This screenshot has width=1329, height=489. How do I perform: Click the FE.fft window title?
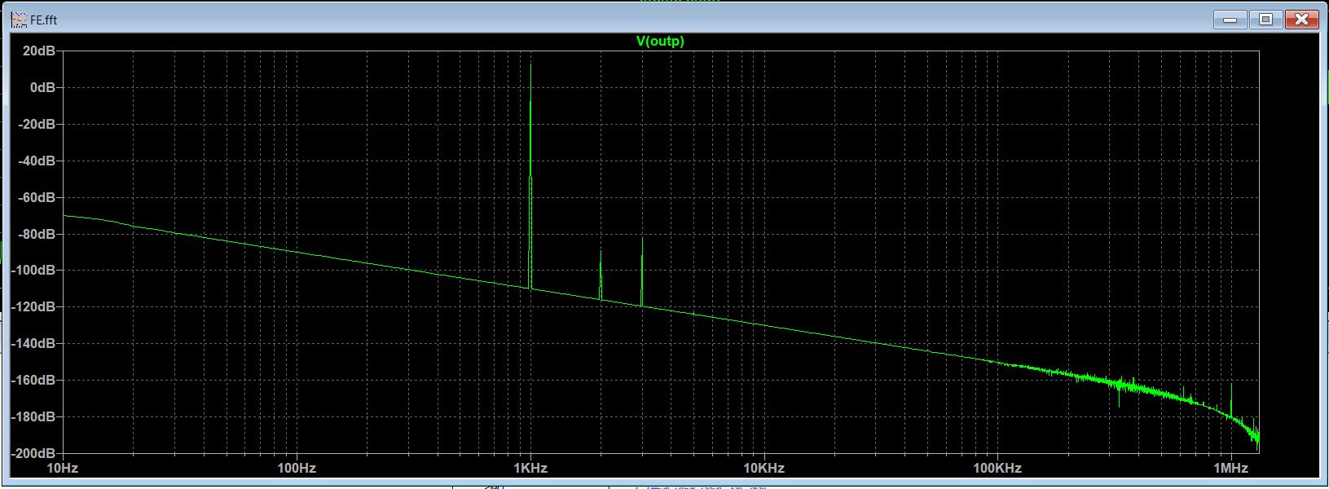pyautogui.click(x=43, y=20)
